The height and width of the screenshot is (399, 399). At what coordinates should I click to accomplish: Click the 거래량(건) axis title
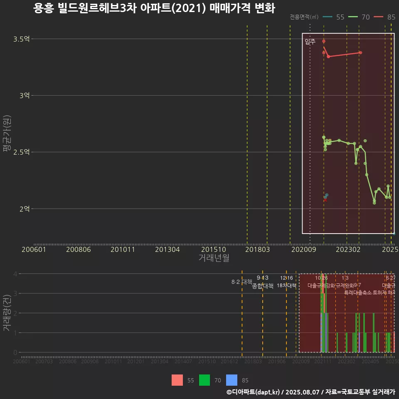(7, 313)
